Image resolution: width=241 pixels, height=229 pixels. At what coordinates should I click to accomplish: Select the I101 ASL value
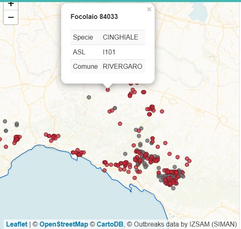109,52
